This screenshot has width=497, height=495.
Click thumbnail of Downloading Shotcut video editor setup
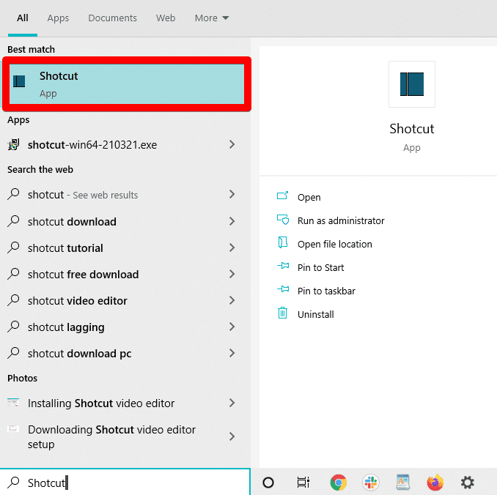tap(13, 429)
